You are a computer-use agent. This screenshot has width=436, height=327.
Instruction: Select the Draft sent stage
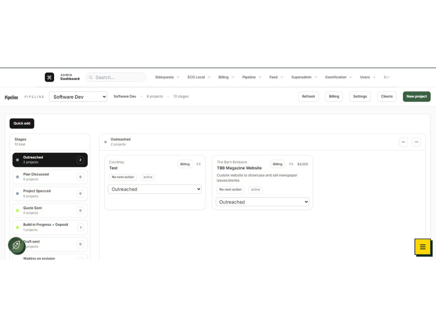coord(50,244)
